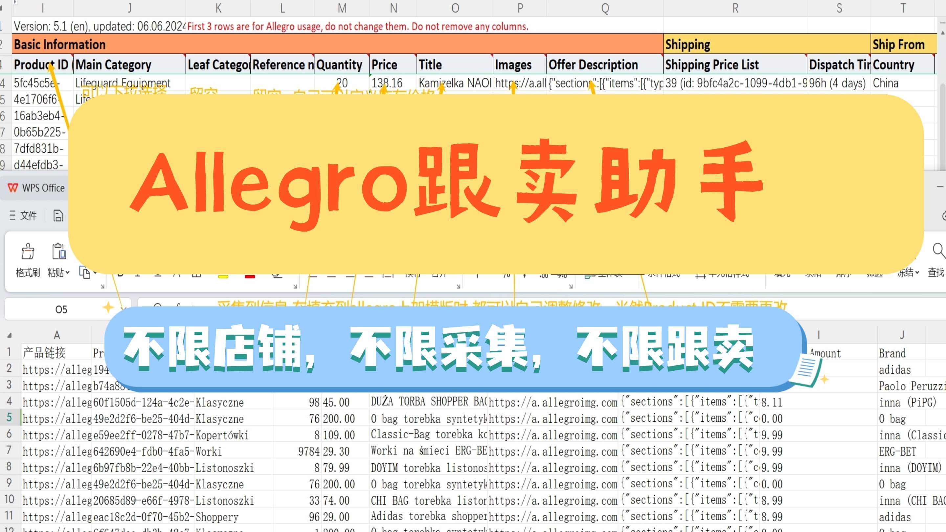This screenshot has height=532, width=946.
Task: Click the Lifeguard Equipment cell
Action: (130, 83)
